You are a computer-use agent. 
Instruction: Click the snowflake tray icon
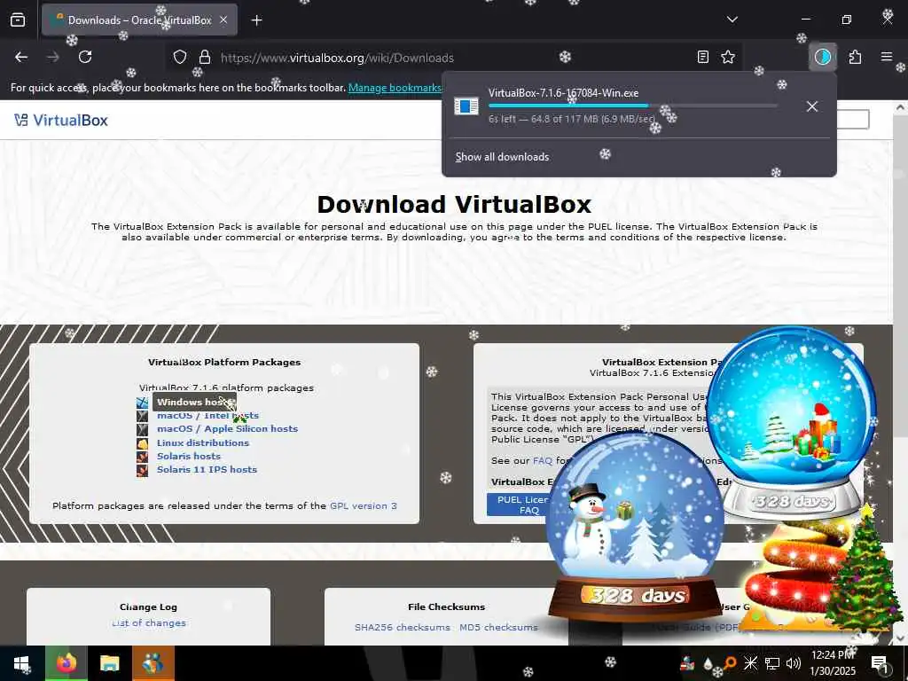(x=750, y=663)
